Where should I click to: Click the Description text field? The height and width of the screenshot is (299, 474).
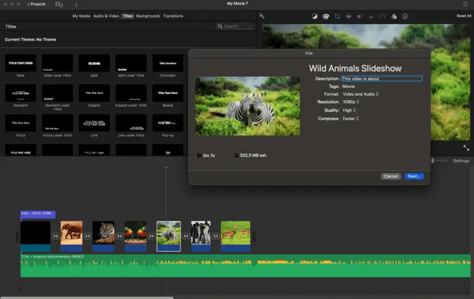pos(382,79)
